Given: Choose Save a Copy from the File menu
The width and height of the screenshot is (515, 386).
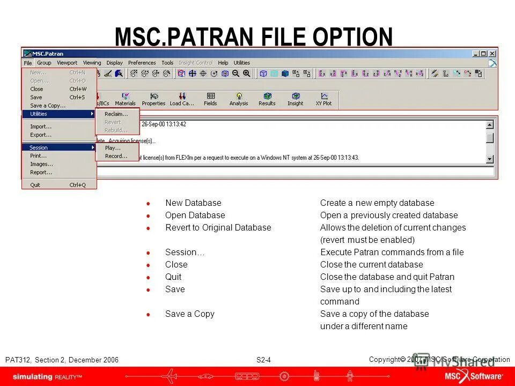Looking at the screenshot, I should click(x=59, y=106).
